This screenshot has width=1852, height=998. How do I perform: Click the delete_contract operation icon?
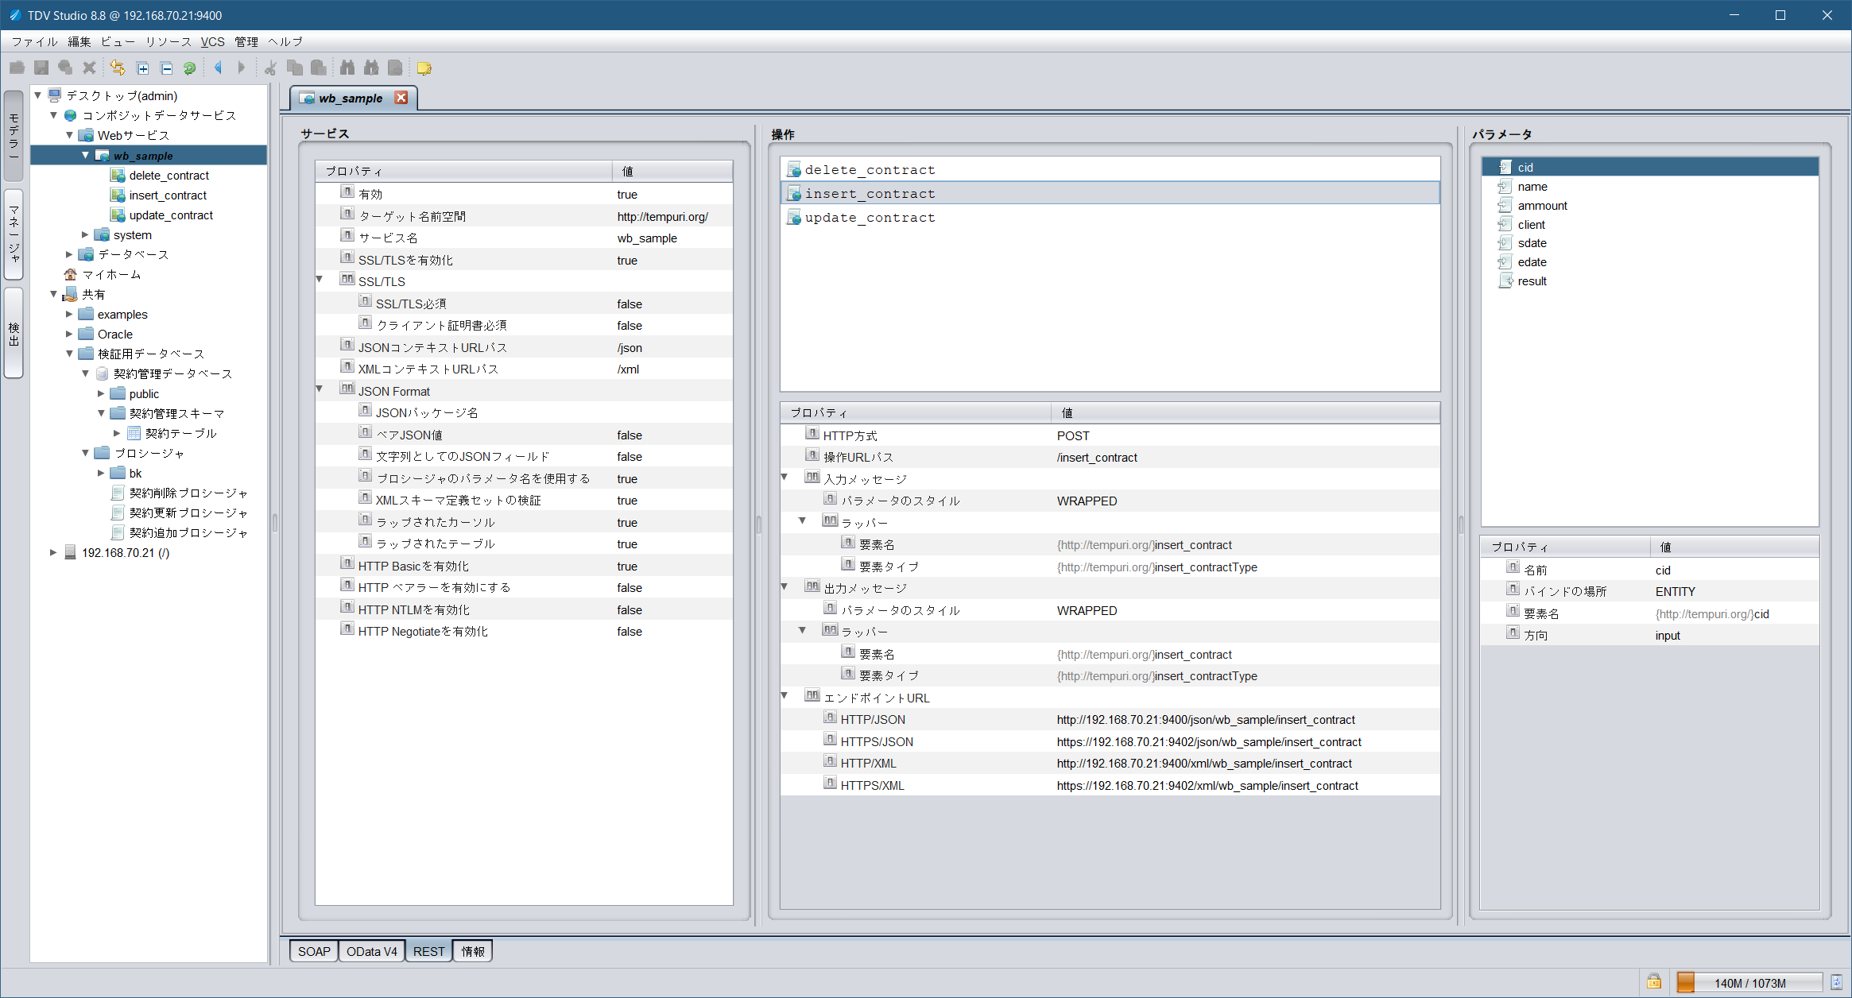click(x=794, y=169)
